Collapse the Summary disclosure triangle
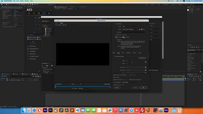This screenshot has width=203, height=114. click(116, 40)
